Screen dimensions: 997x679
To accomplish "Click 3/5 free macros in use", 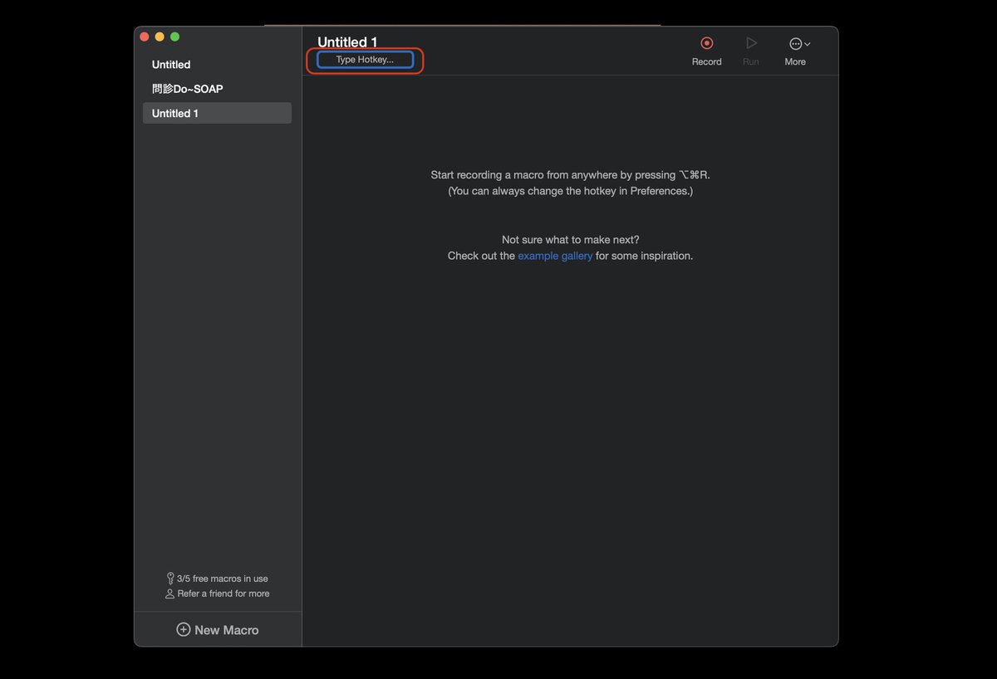I will 217,579.
